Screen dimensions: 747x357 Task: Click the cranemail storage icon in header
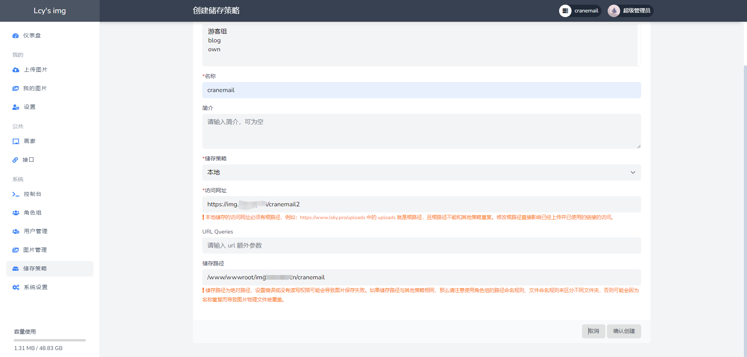point(565,11)
